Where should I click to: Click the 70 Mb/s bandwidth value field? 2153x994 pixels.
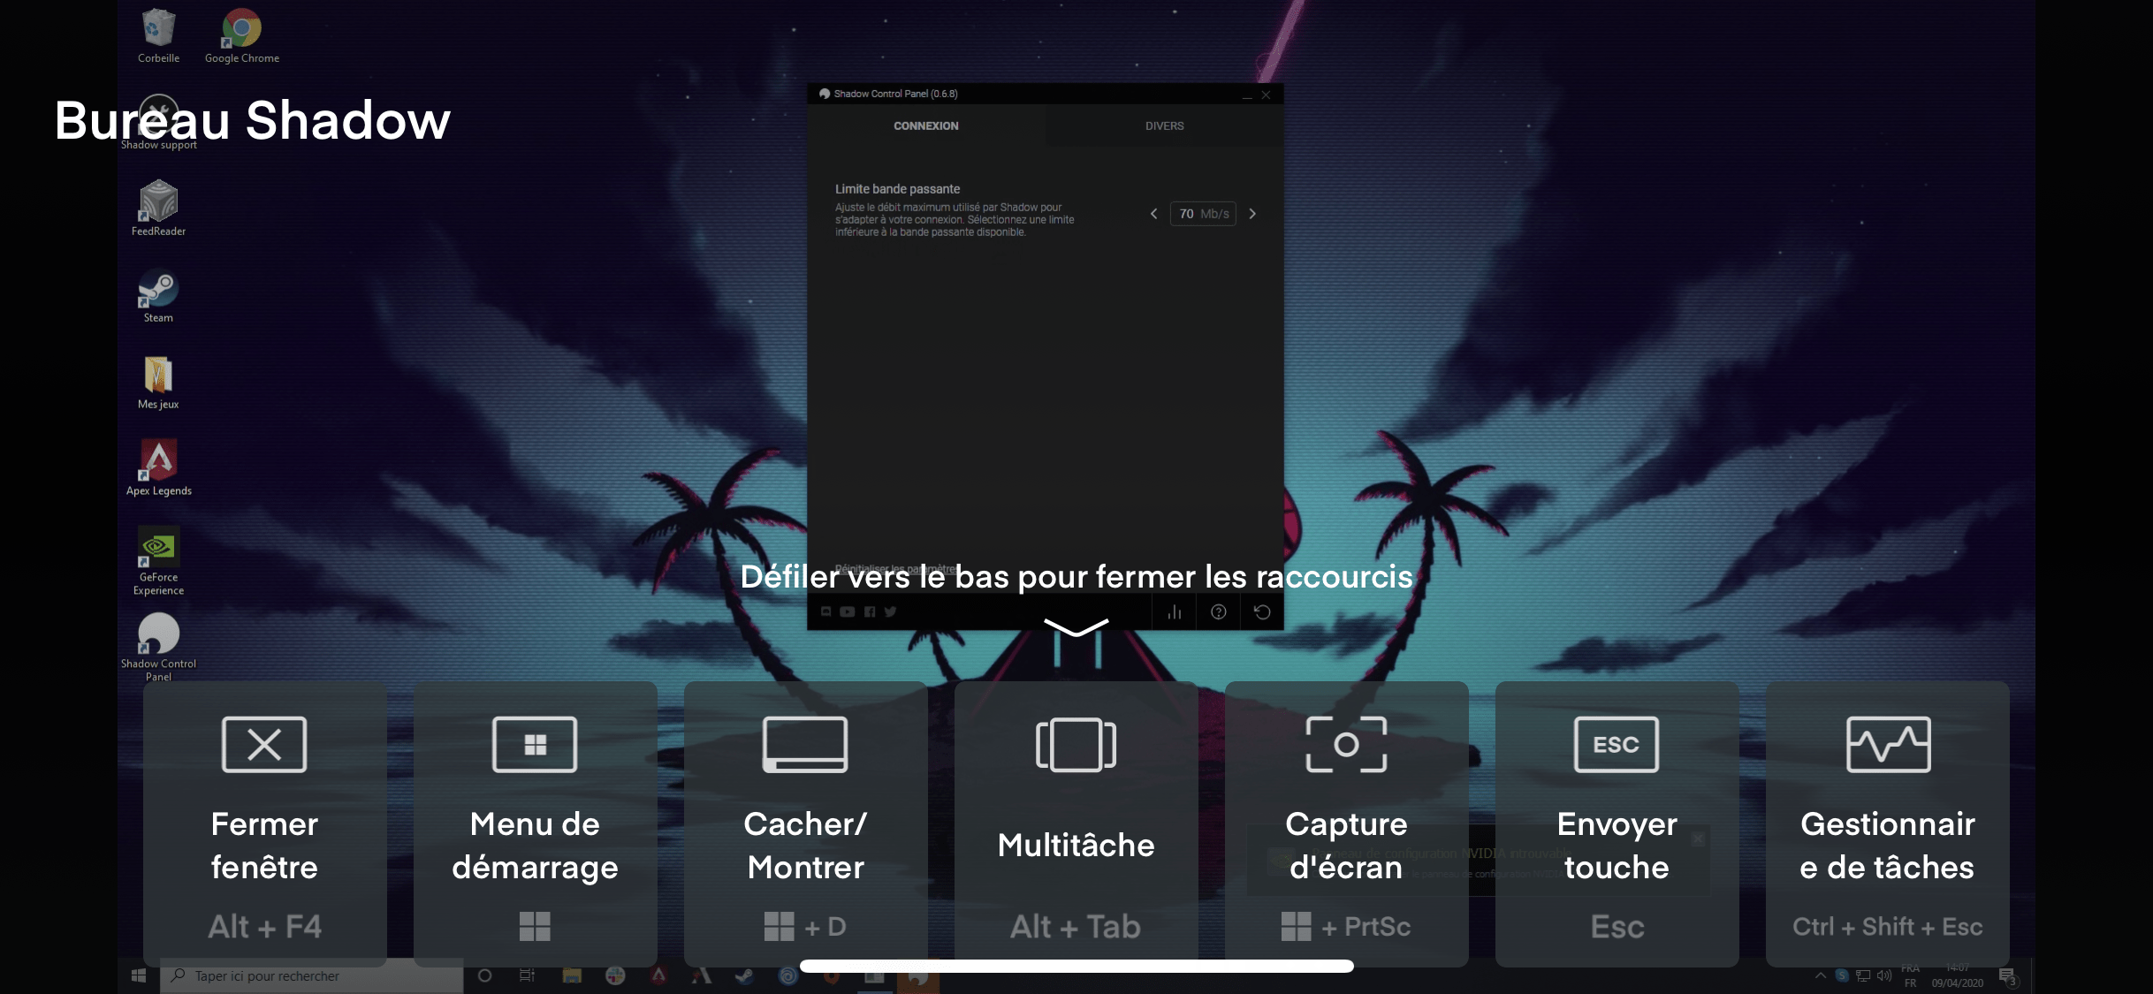(x=1203, y=214)
